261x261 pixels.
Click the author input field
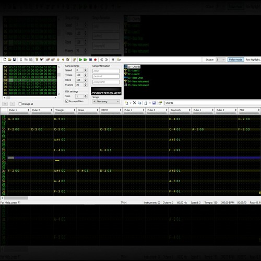(x=106, y=76)
